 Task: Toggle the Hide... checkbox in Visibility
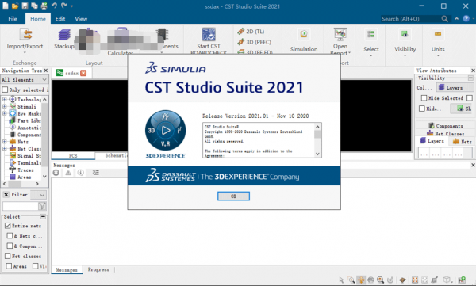pyautogui.click(x=422, y=109)
